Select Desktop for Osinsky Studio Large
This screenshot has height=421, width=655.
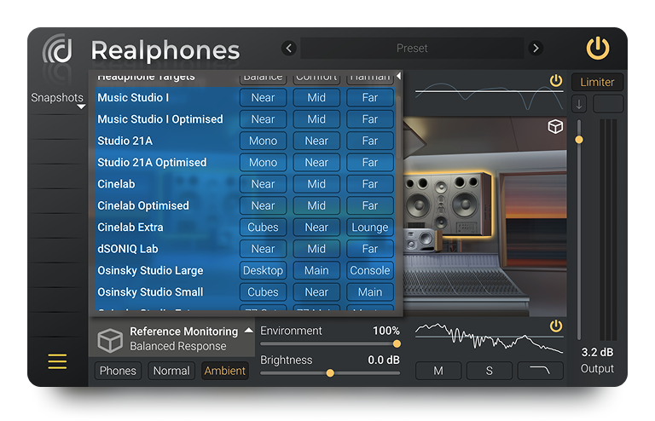pyautogui.click(x=264, y=271)
